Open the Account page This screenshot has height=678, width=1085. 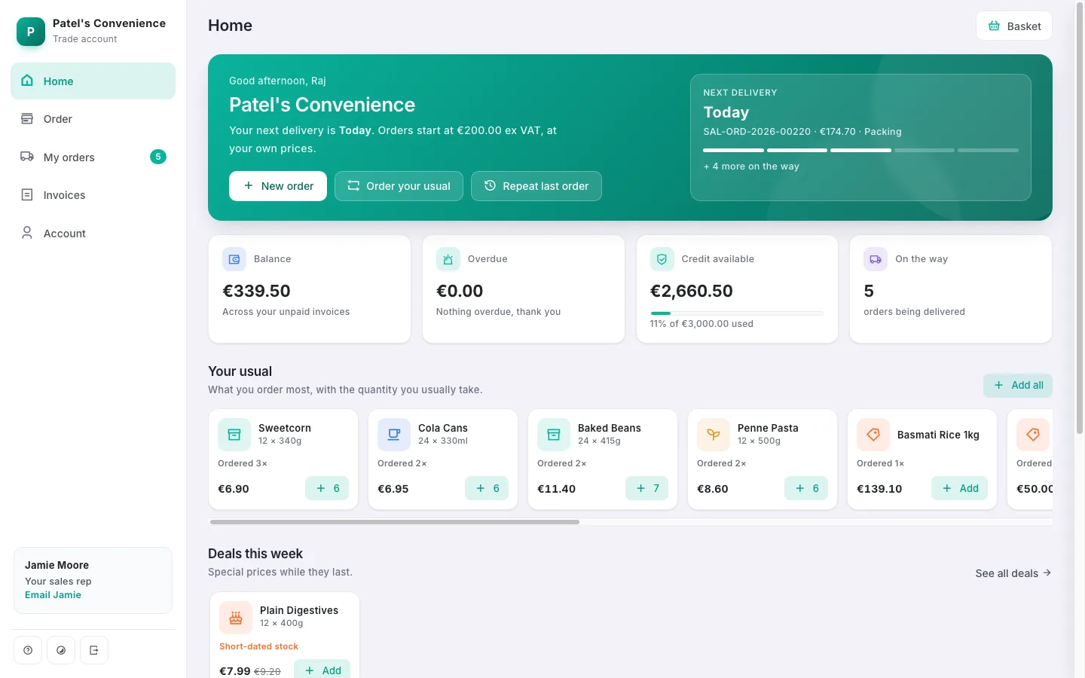(93, 234)
